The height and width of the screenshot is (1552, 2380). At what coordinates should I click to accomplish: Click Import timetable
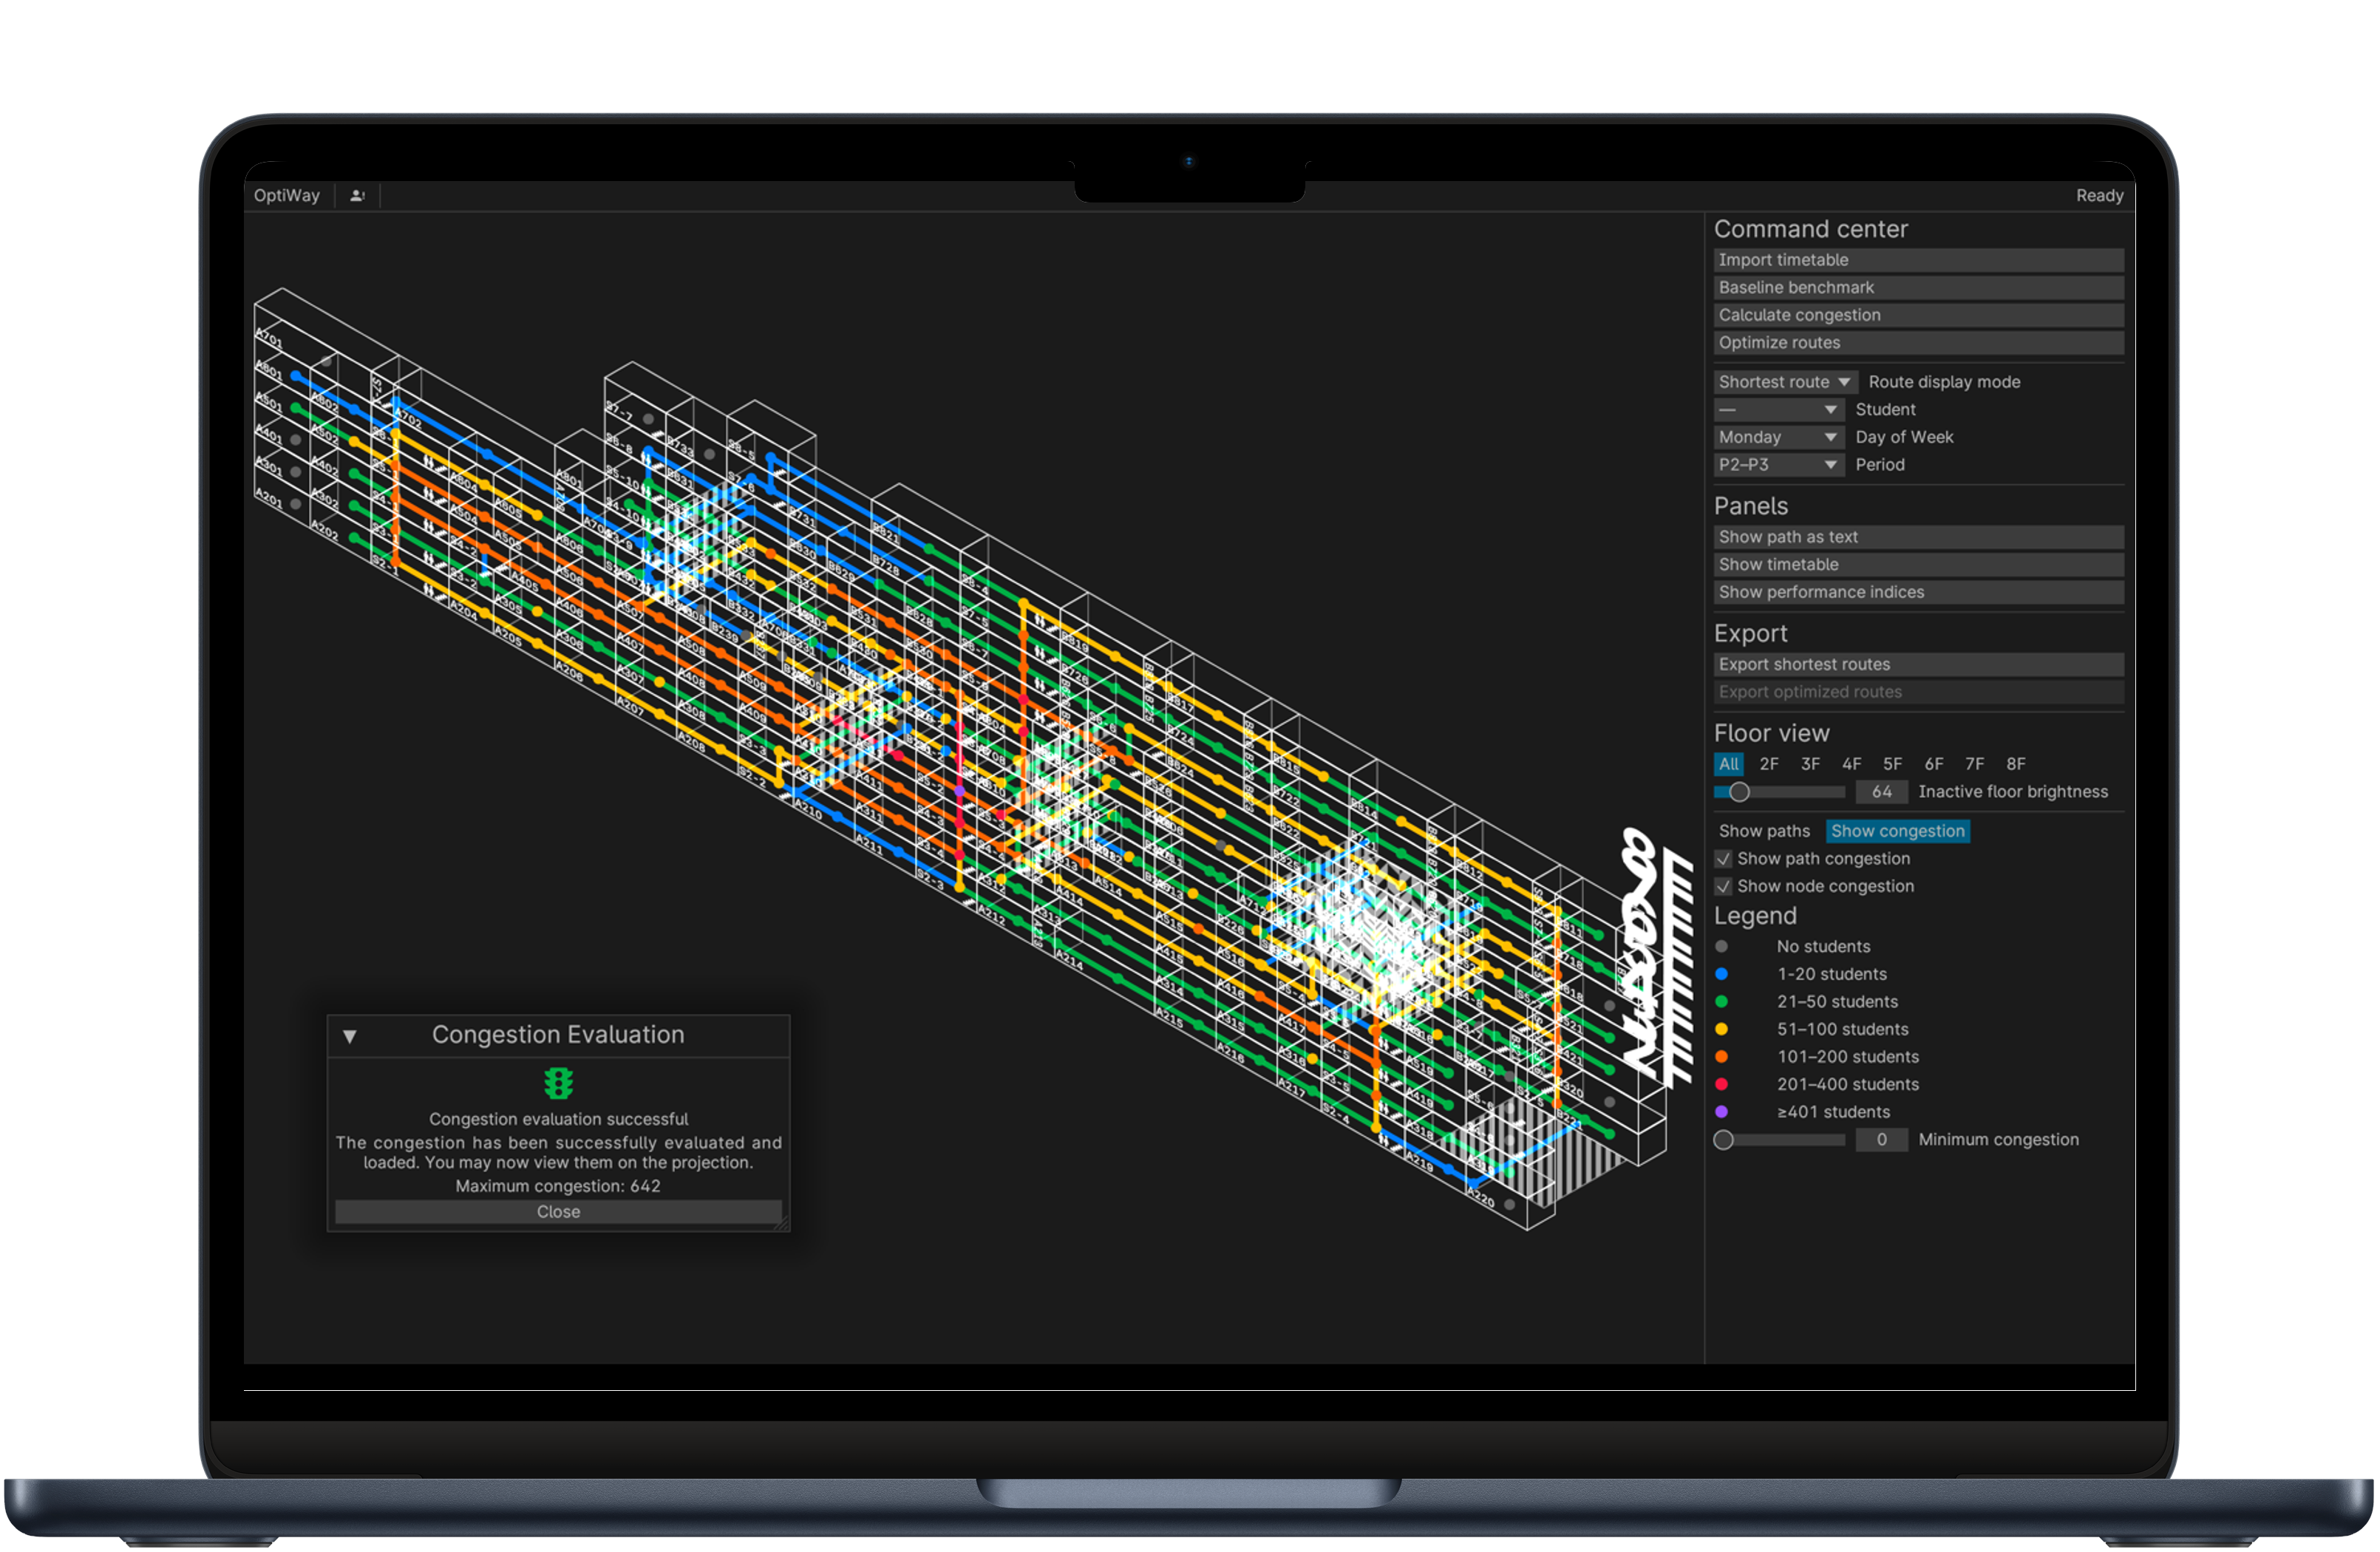(x=1918, y=260)
